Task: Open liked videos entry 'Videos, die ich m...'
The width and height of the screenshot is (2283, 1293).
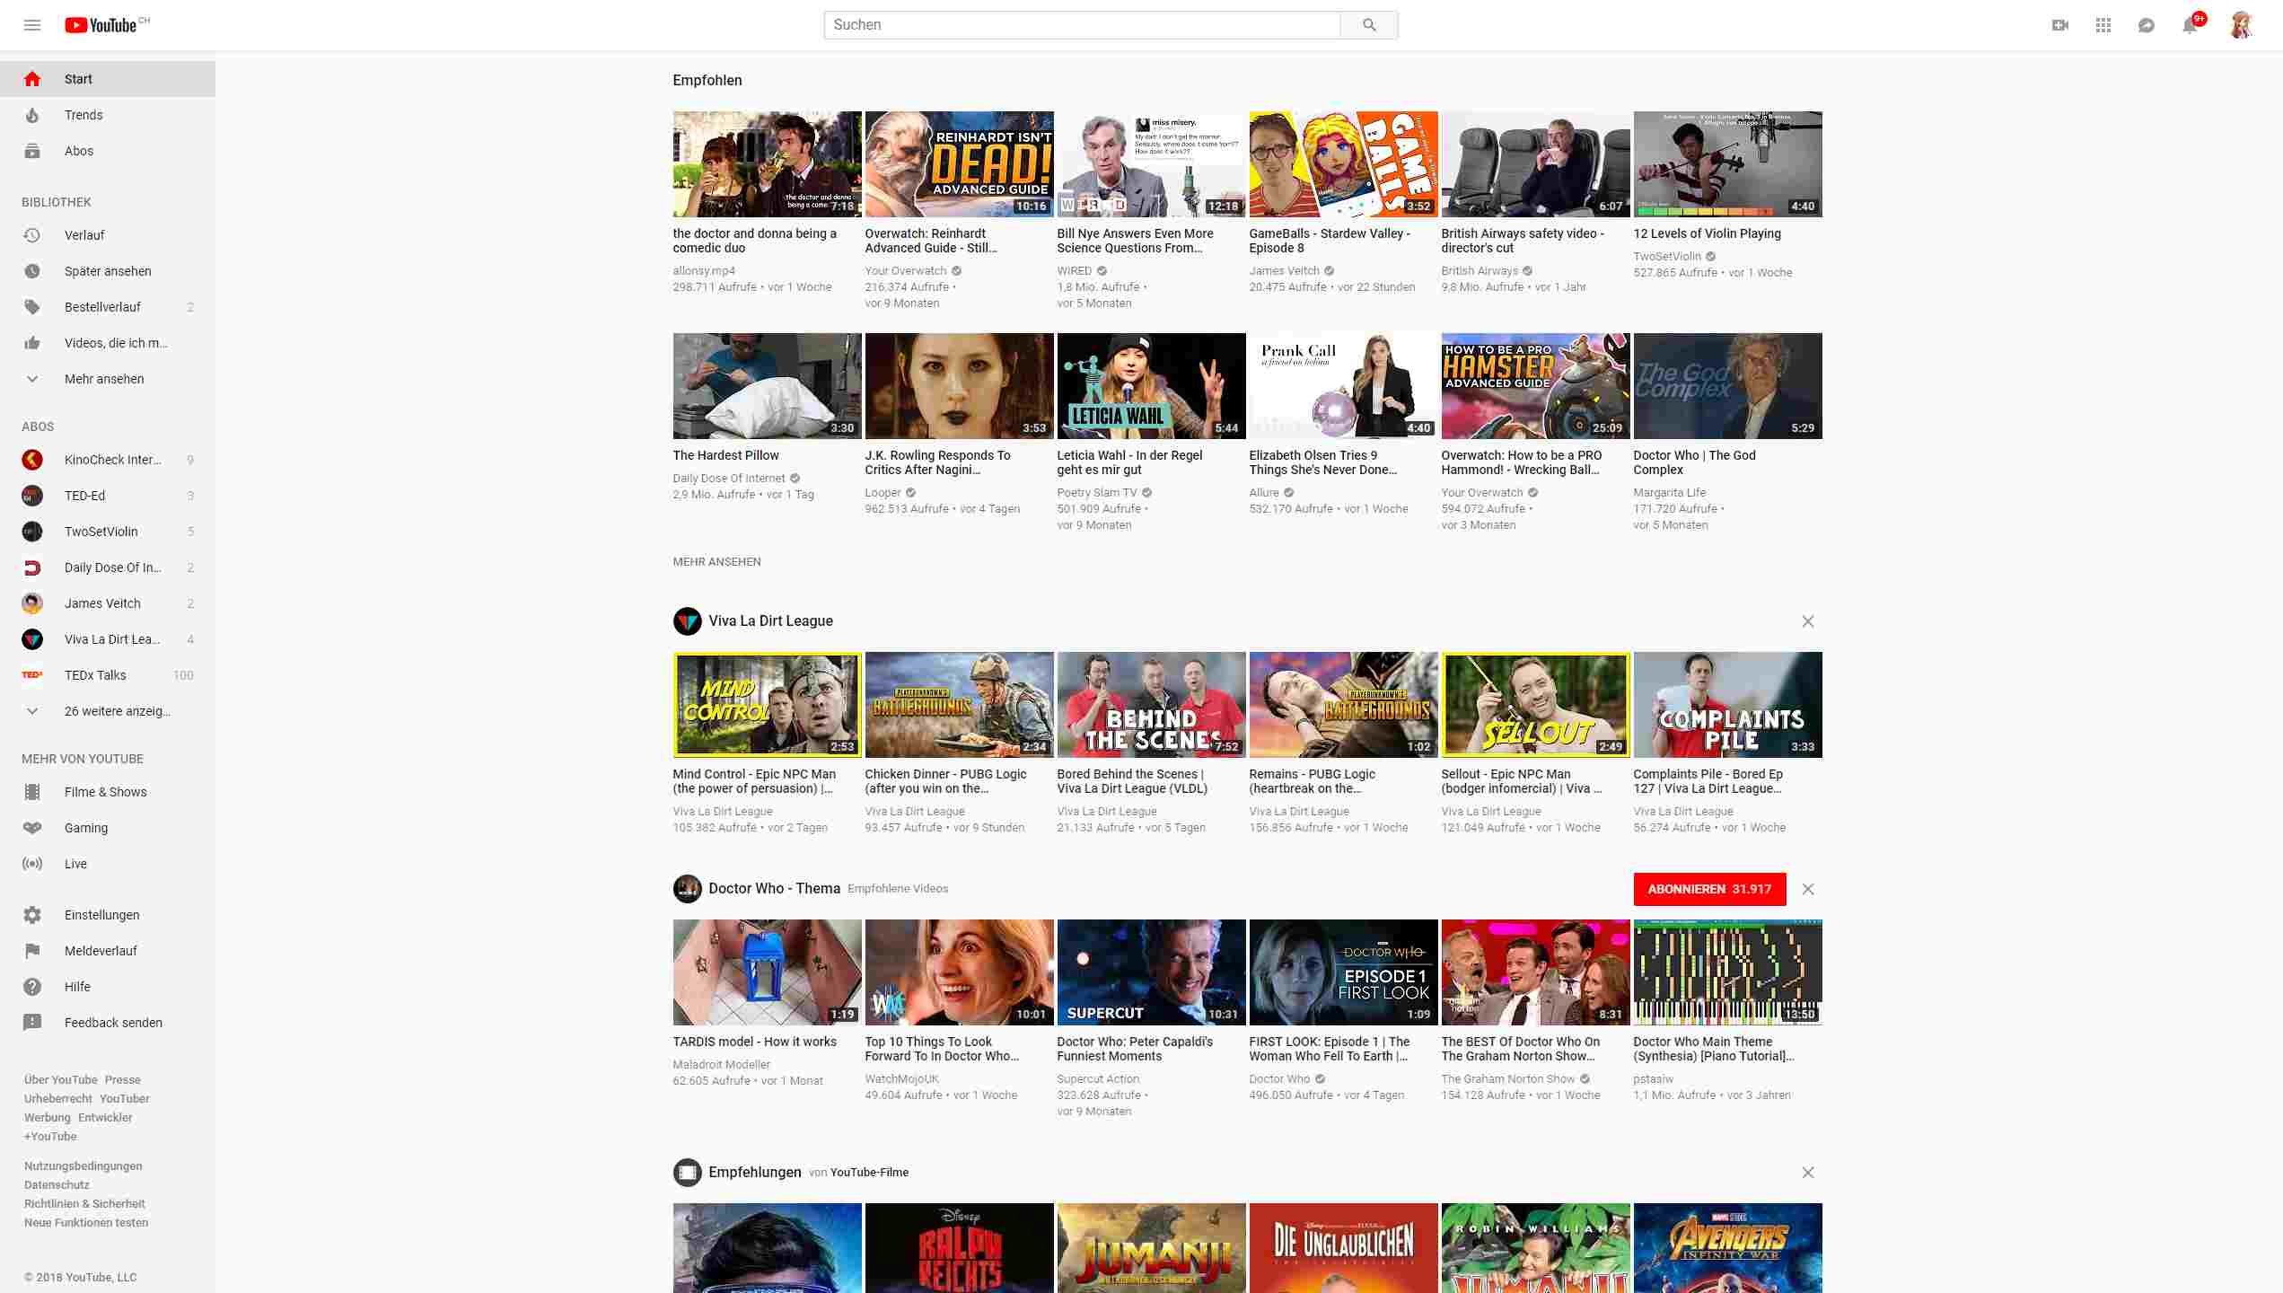Action: click(x=108, y=343)
